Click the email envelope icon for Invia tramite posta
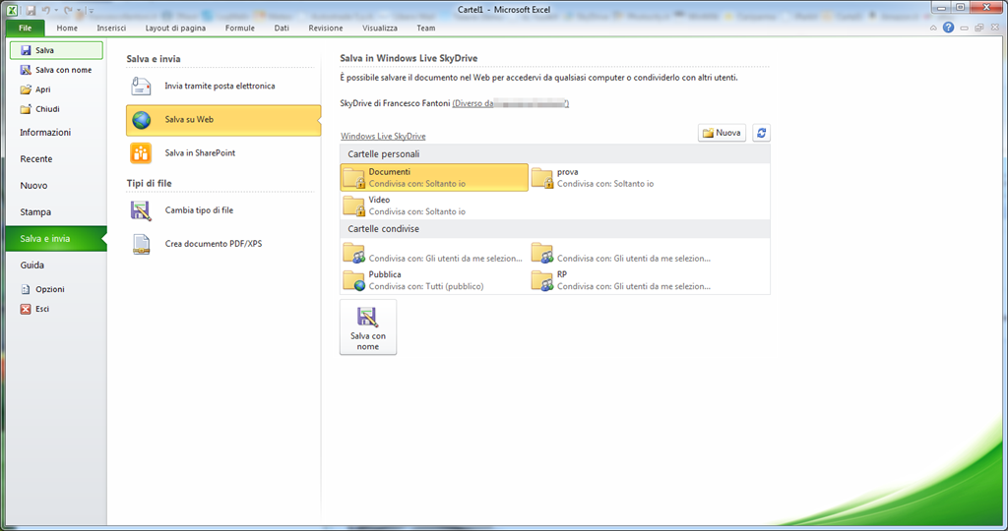Viewport: 1008px width, 531px height. coord(141,86)
